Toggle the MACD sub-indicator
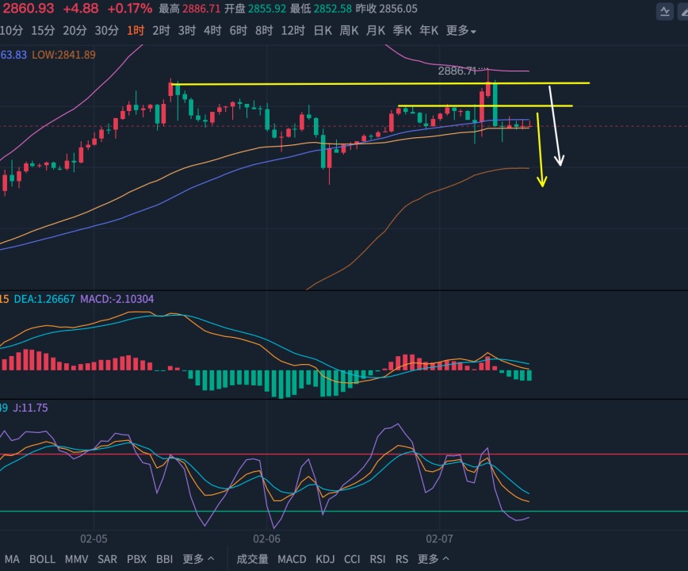This screenshot has width=688, height=571. [292, 559]
